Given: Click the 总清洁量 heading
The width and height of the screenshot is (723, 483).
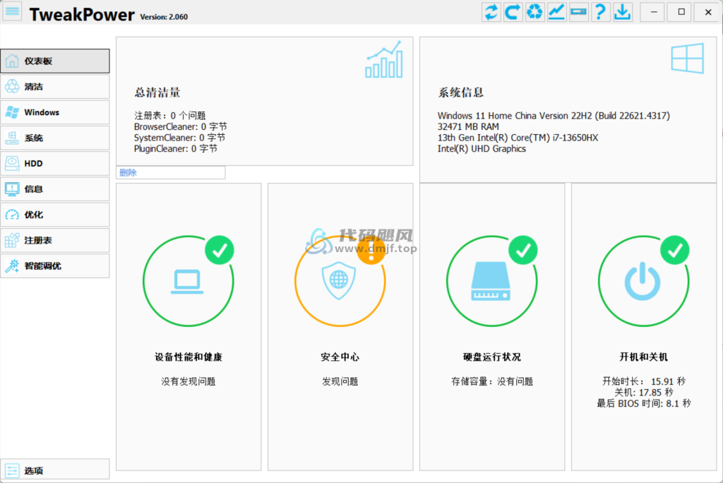Looking at the screenshot, I should pyautogui.click(x=157, y=93).
